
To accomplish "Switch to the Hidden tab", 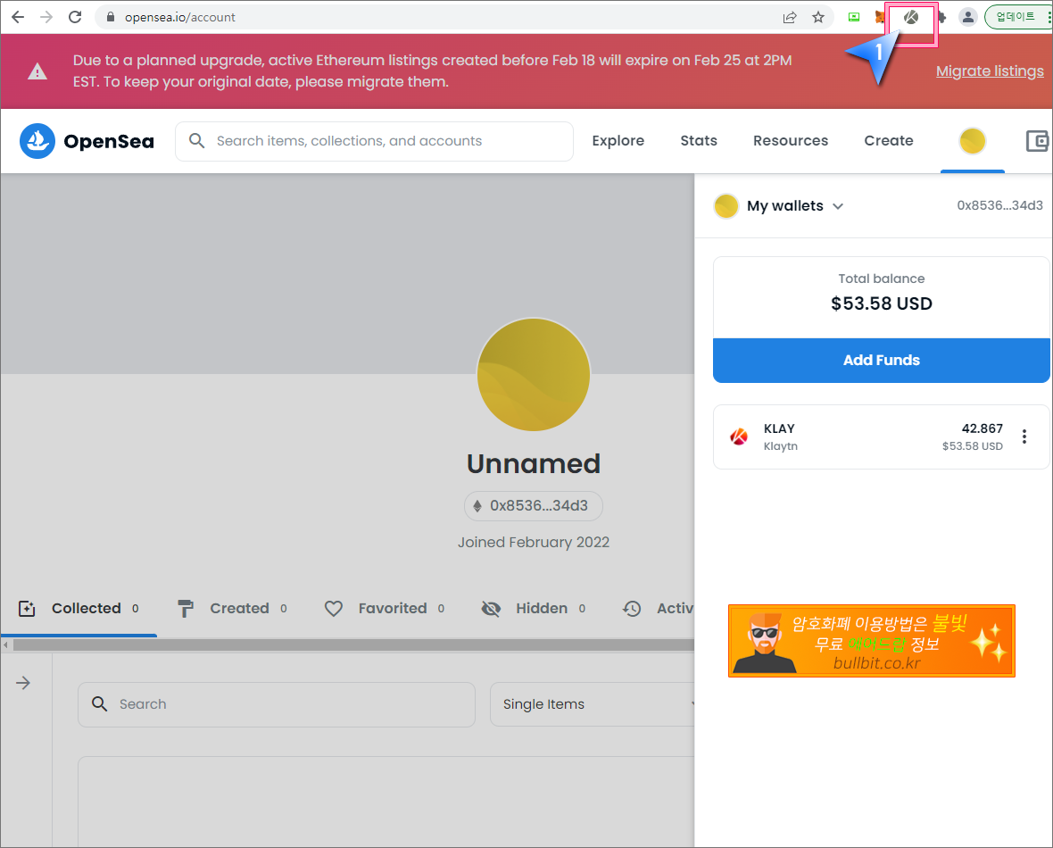I will tap(534, 609).
